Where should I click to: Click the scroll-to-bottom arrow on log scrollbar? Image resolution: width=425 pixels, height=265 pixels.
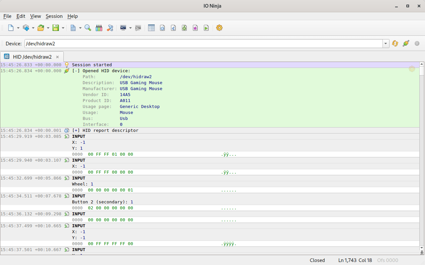(422, 252)
